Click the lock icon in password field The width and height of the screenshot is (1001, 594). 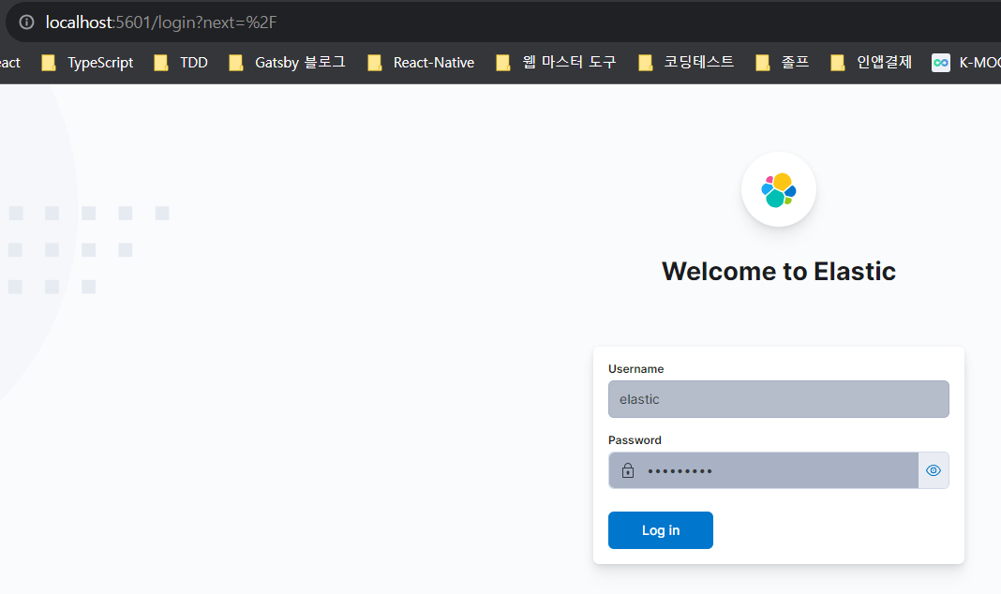(x=628, y=470)
